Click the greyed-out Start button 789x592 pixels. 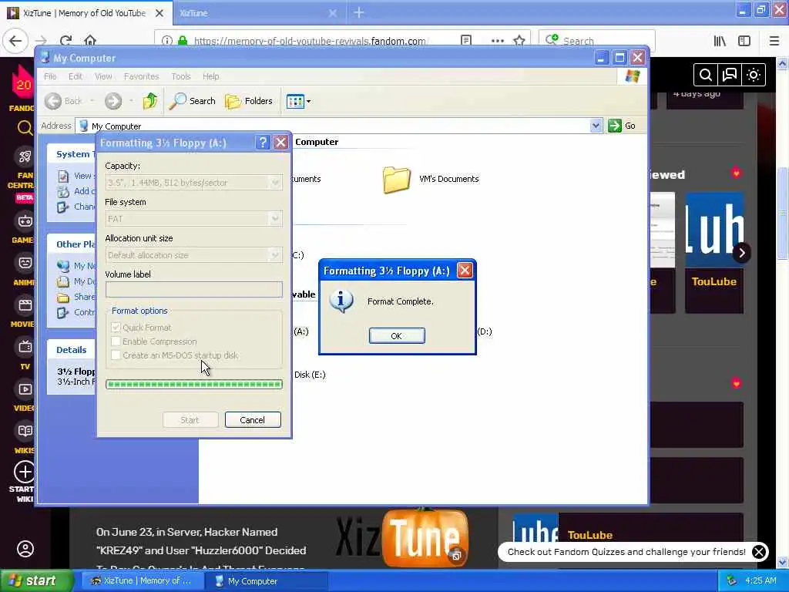click(x=190, y=420)
